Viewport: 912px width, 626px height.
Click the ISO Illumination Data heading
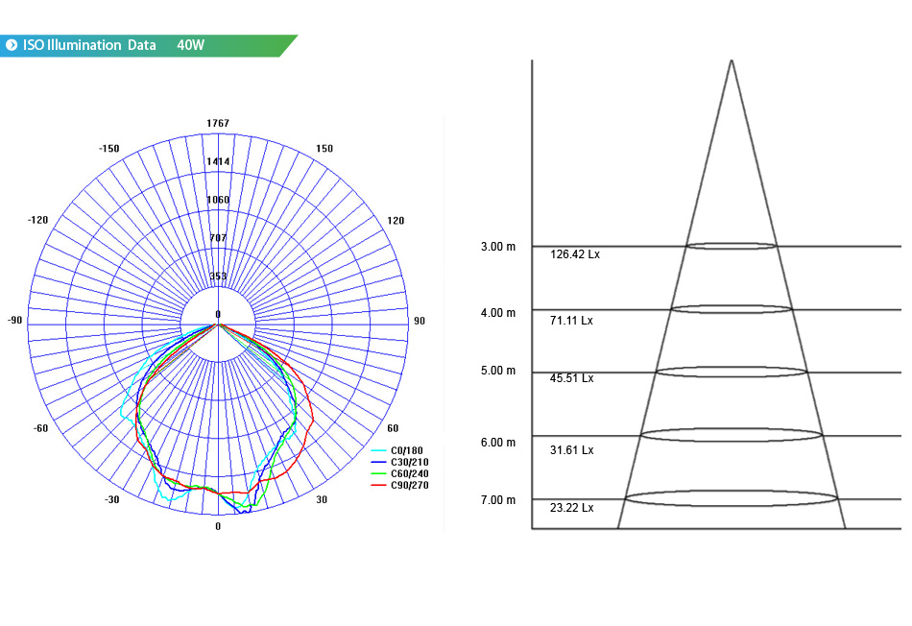pyautogui.click(x=89, y=45)
